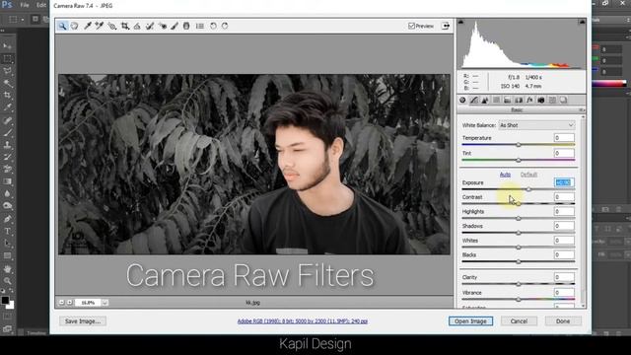Toggle highlight clipping warning on histogram

point(582,22)
